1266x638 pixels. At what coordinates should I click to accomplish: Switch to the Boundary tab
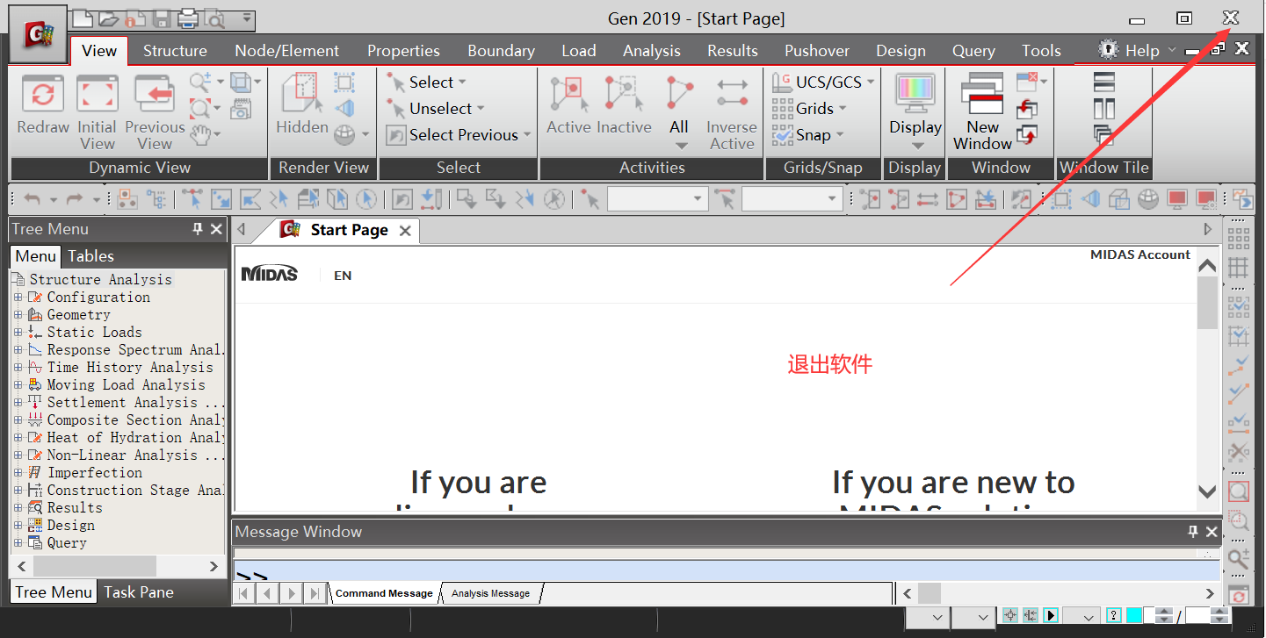tap(501, 51)
